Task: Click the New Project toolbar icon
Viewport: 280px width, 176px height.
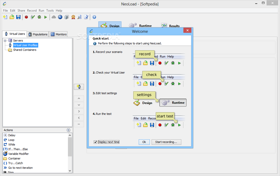Action: coord(5,17)
